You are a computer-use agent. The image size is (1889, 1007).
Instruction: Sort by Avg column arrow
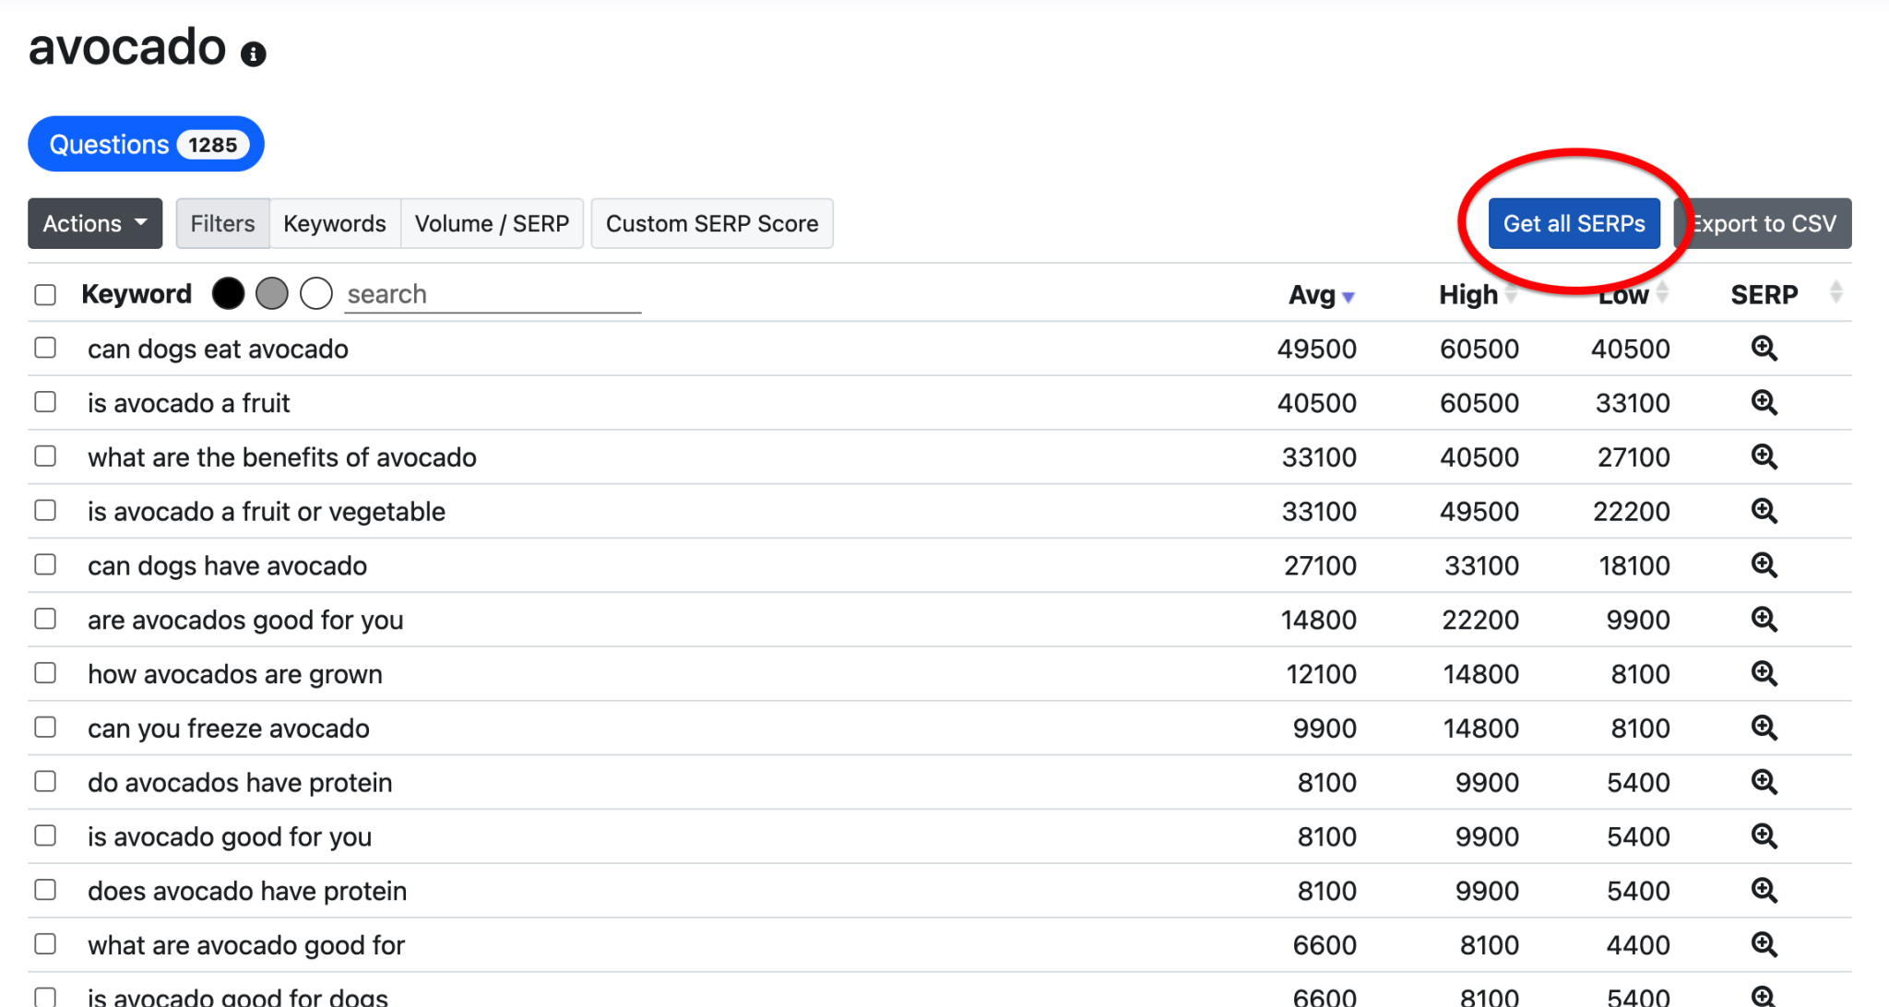pyautogui.click(x=1348, y=297)
